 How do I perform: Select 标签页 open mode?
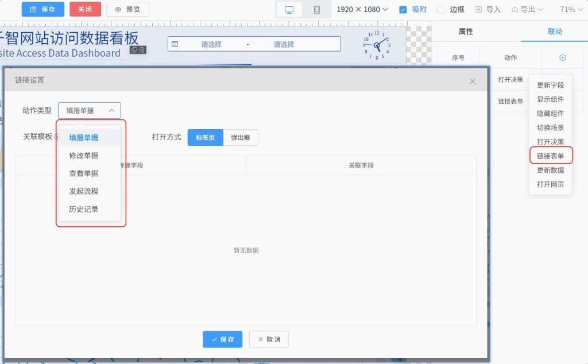click(205, 138)
